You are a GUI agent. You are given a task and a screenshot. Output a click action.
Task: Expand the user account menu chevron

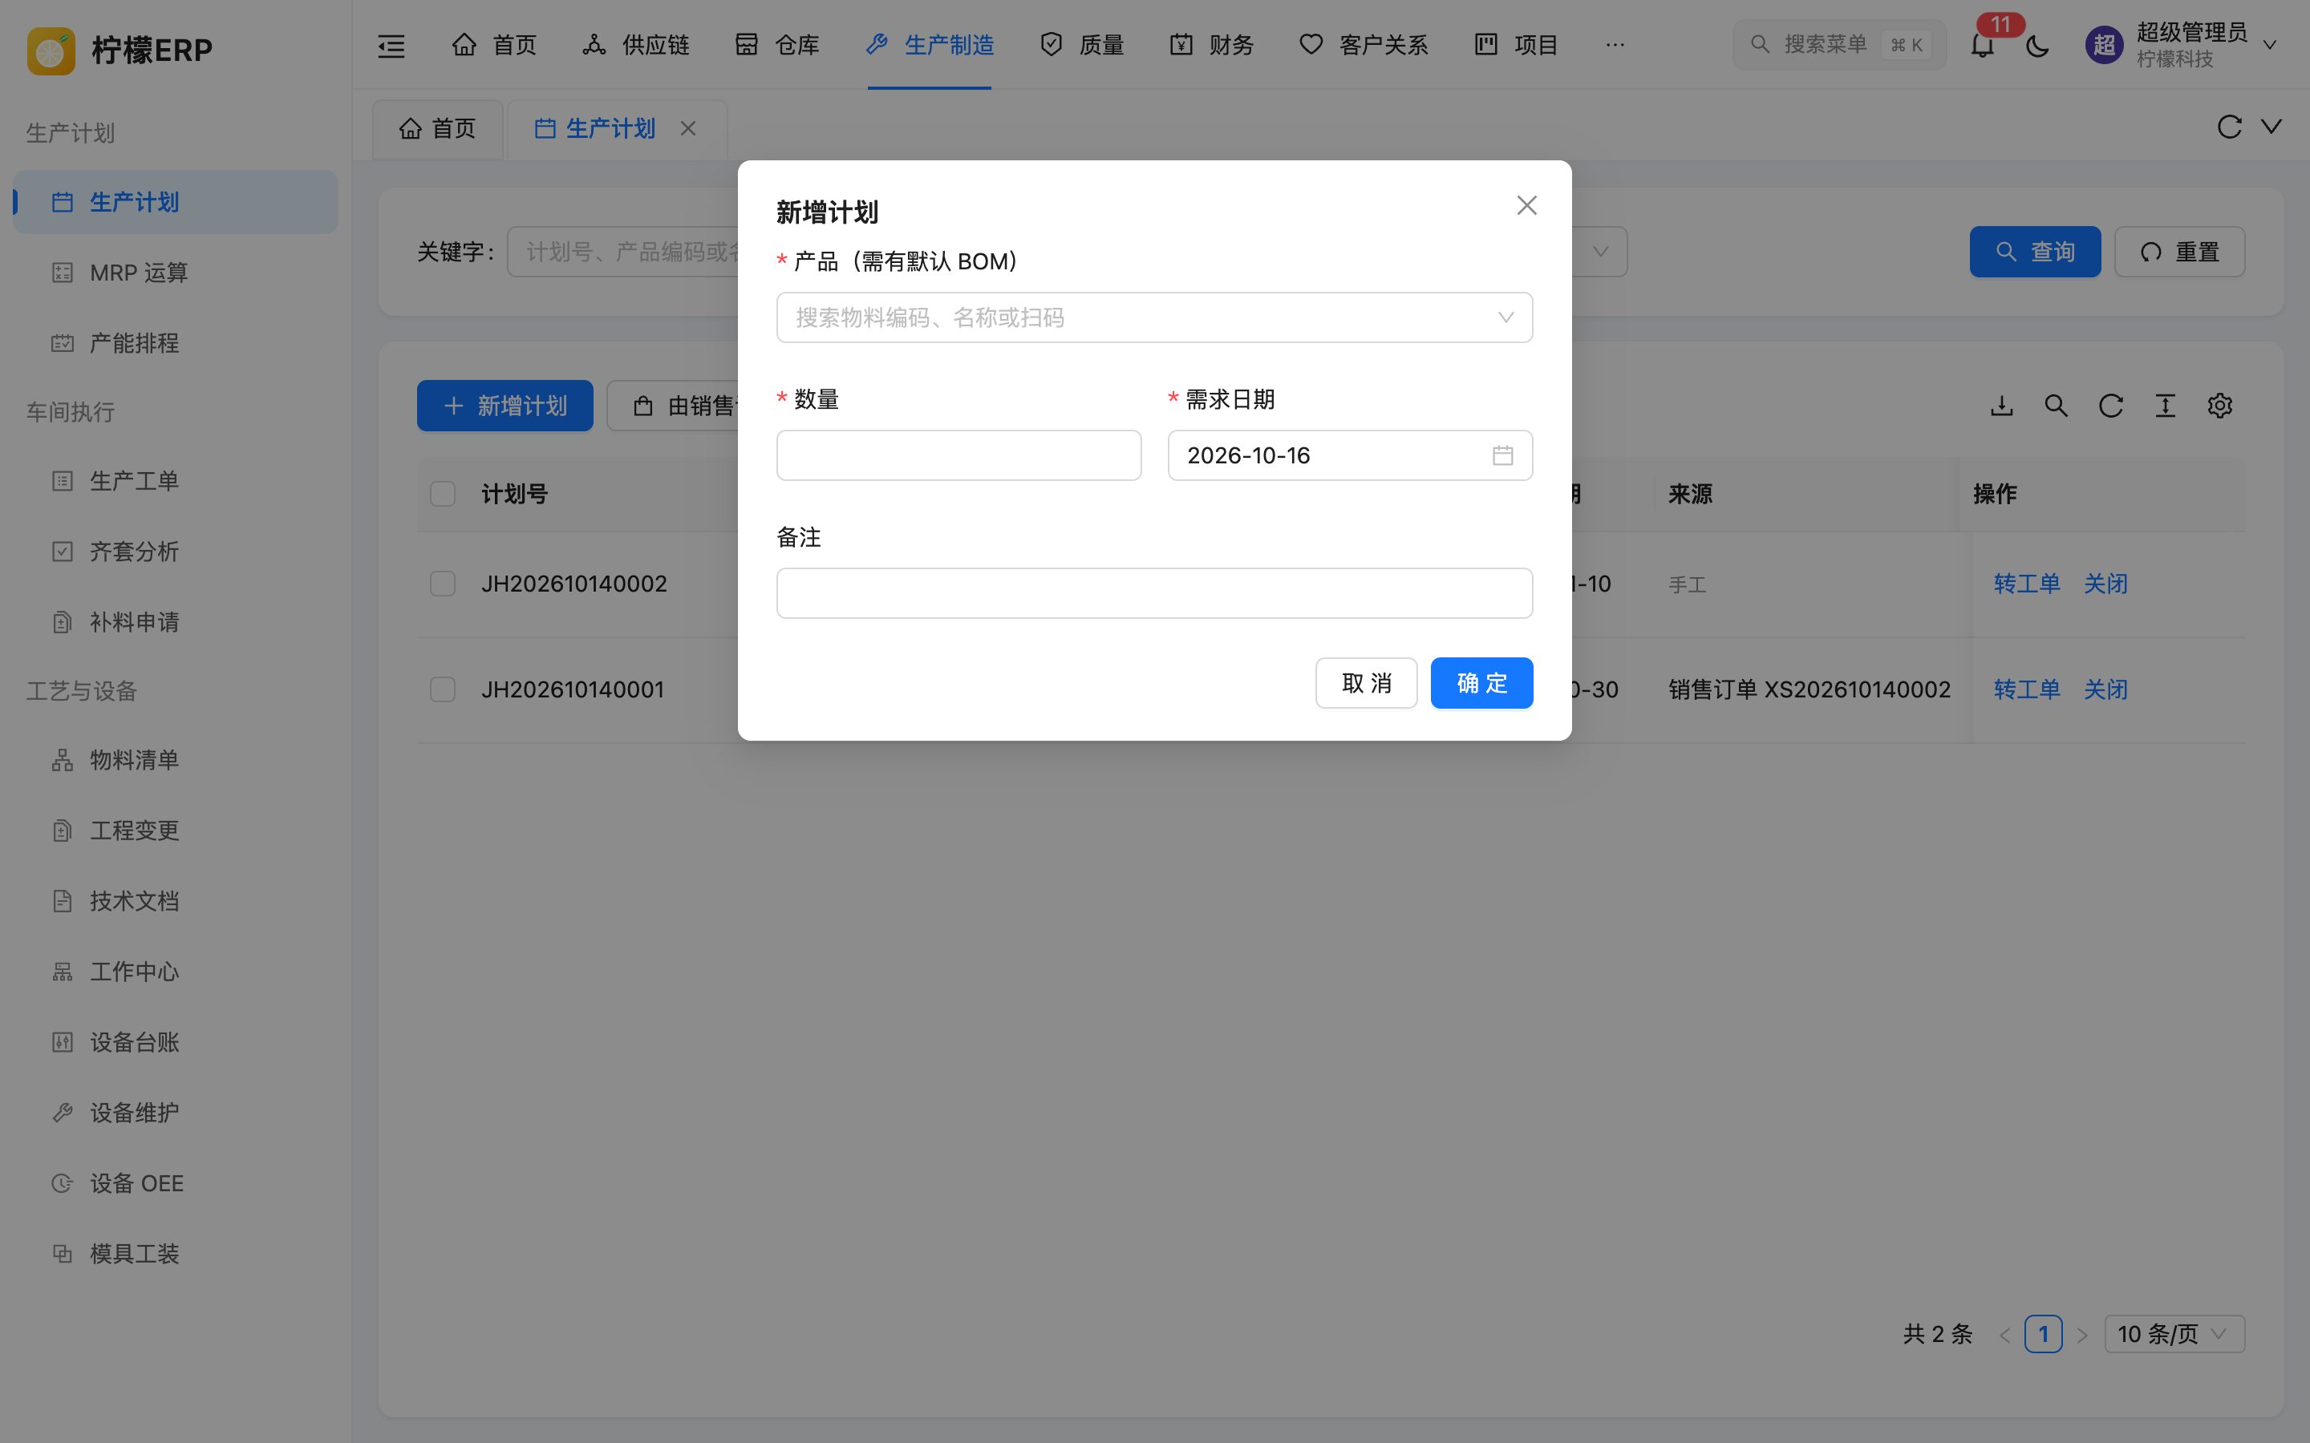coord(2270,45)
